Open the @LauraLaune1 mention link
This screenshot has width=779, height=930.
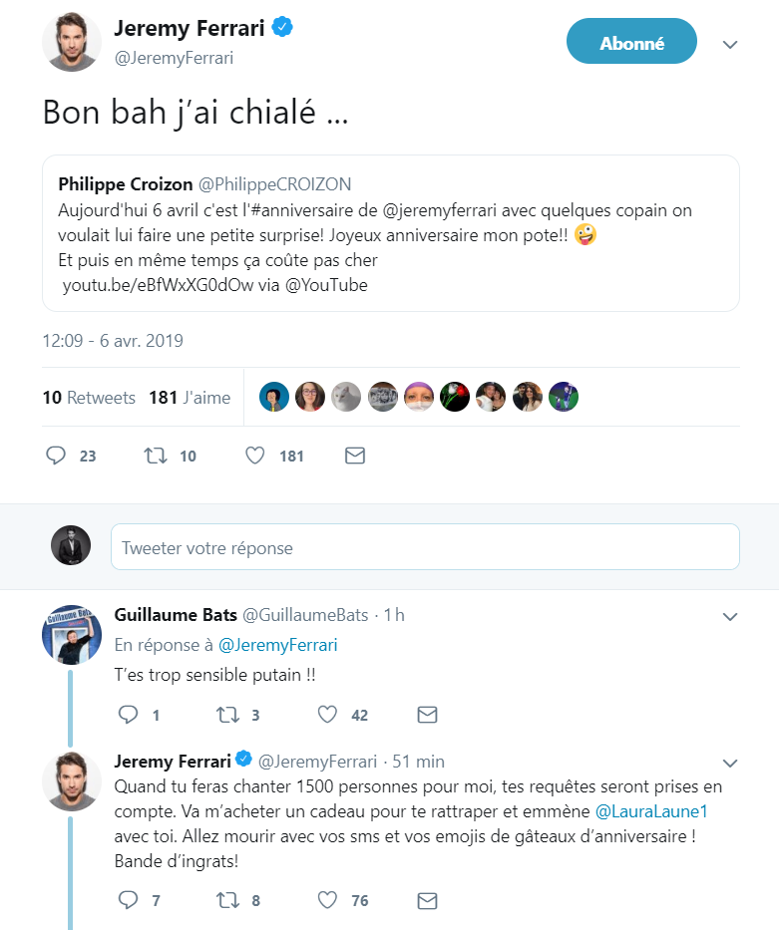[x=651, y=811]
